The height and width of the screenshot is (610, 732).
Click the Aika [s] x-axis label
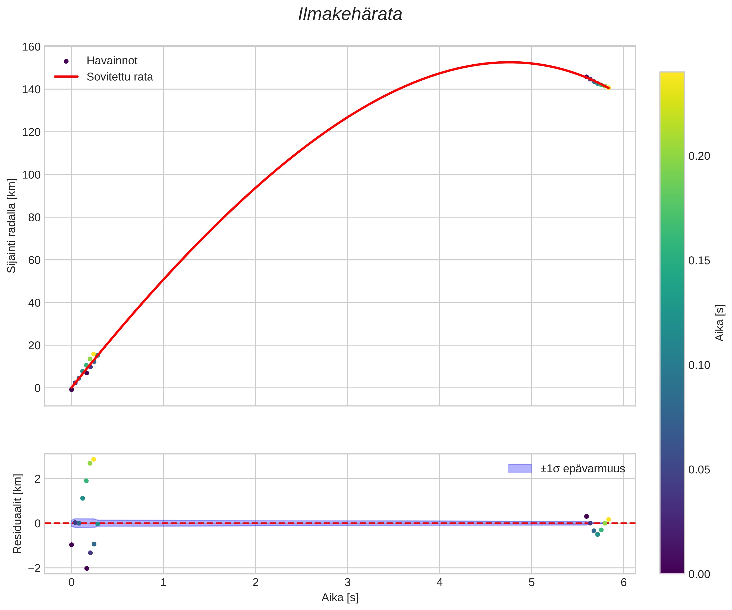[340, 598]
